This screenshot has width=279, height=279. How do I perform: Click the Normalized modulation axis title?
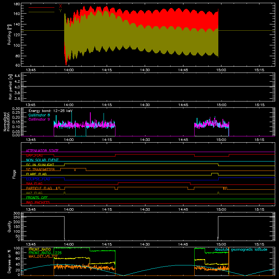7,122
